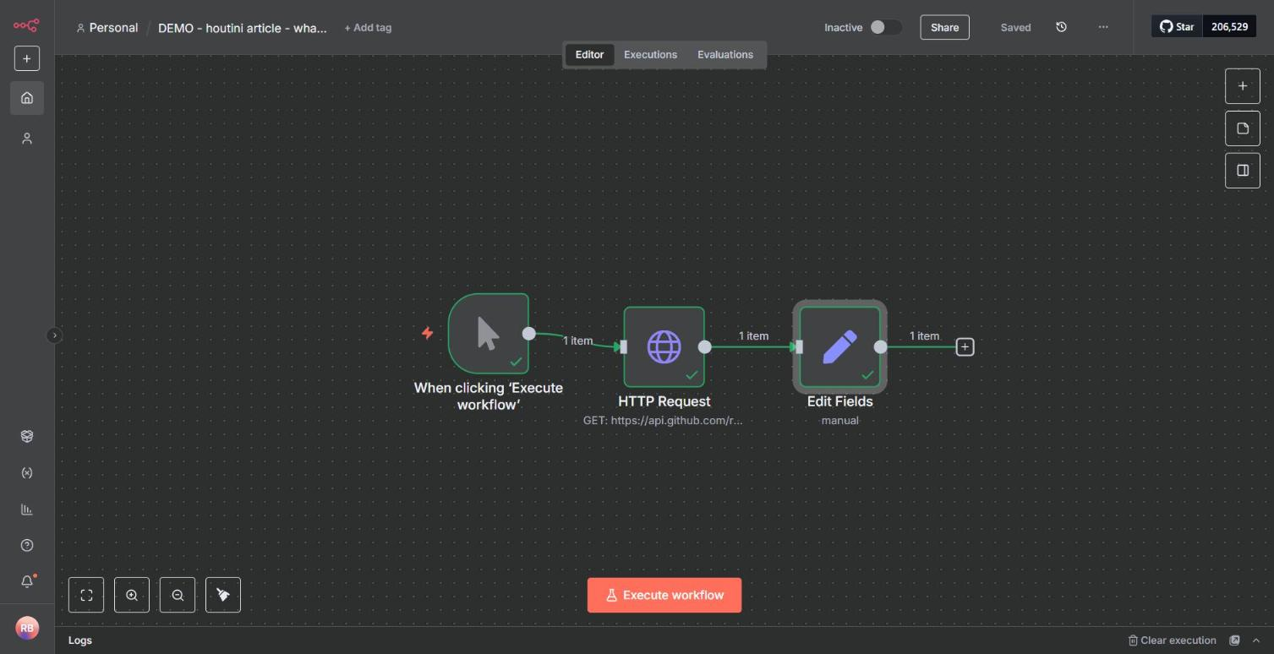The image size is (1274, 654).
Task: Zoom out on the canvas
Action: click(178, 595)
